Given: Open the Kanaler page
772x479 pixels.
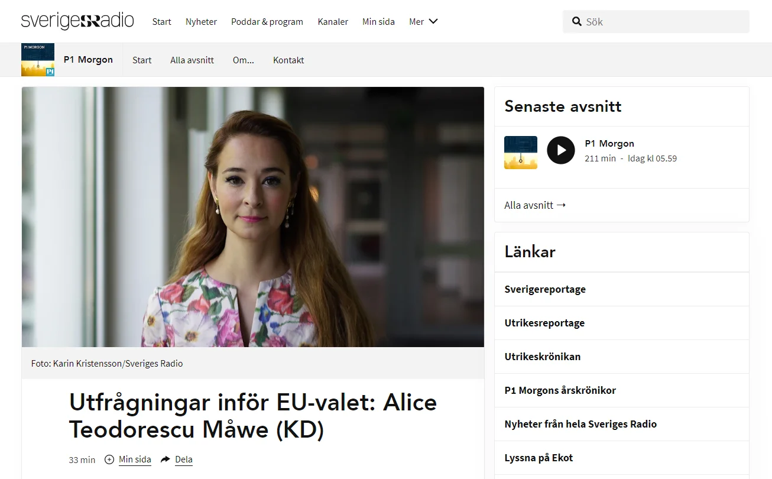Looking at the screenshot, I should (333, 22).
